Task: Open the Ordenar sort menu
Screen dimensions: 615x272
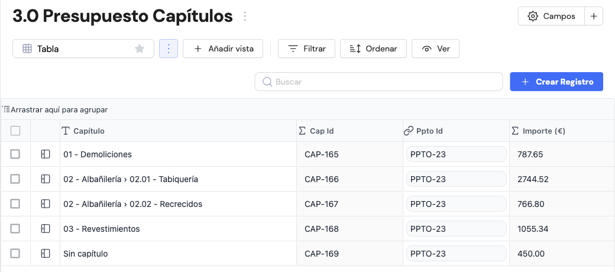Action: coord(373,48)
